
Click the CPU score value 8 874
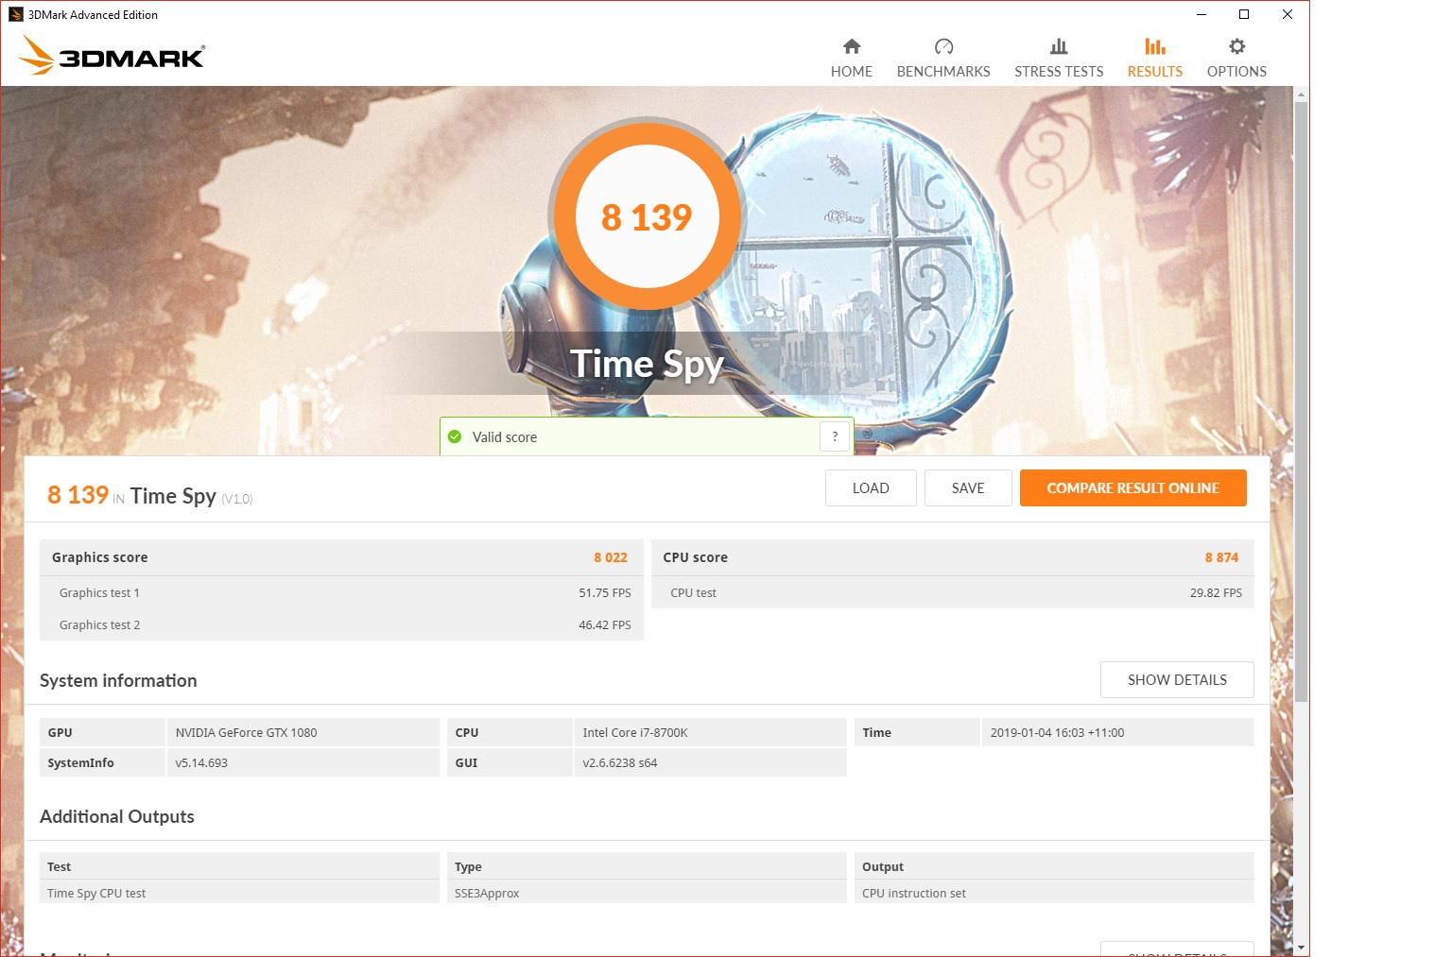(x=1221, y=557)
